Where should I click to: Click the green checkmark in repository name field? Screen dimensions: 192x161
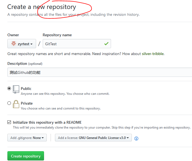coord(106,44)
